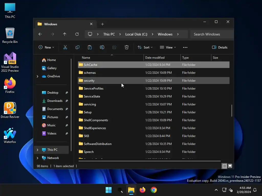Click the Share icon in toolbar
Viewport: 262px width, 196px height.
pyautogui.click(x=114, y=47)
